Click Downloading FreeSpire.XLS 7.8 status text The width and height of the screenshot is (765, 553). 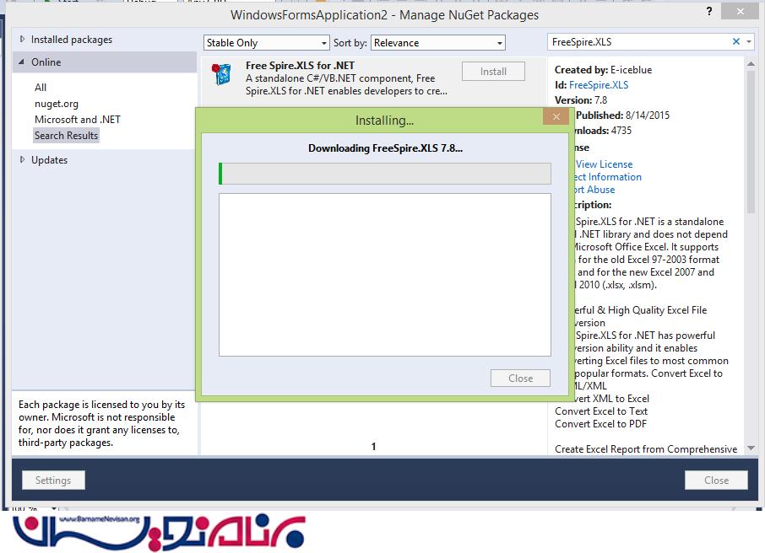pos(385,148)
